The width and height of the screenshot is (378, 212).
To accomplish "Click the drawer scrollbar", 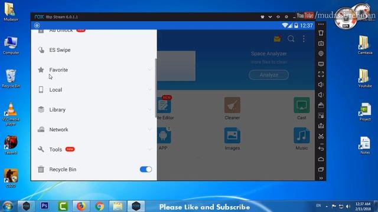I will coord(156,88).
